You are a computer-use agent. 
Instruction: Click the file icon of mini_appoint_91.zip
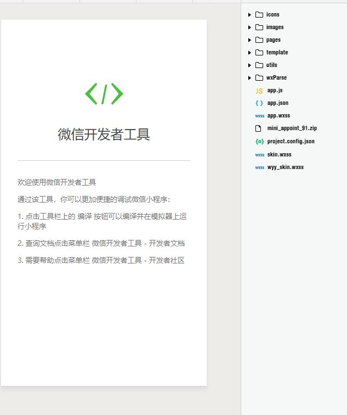[x=258, y=128]
